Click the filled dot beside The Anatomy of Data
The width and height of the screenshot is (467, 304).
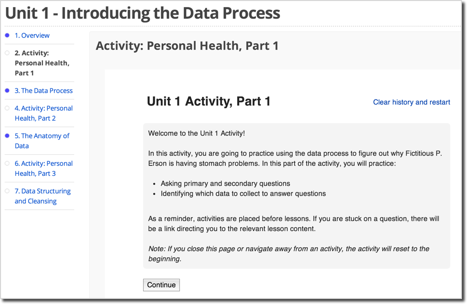click(7, 136)
